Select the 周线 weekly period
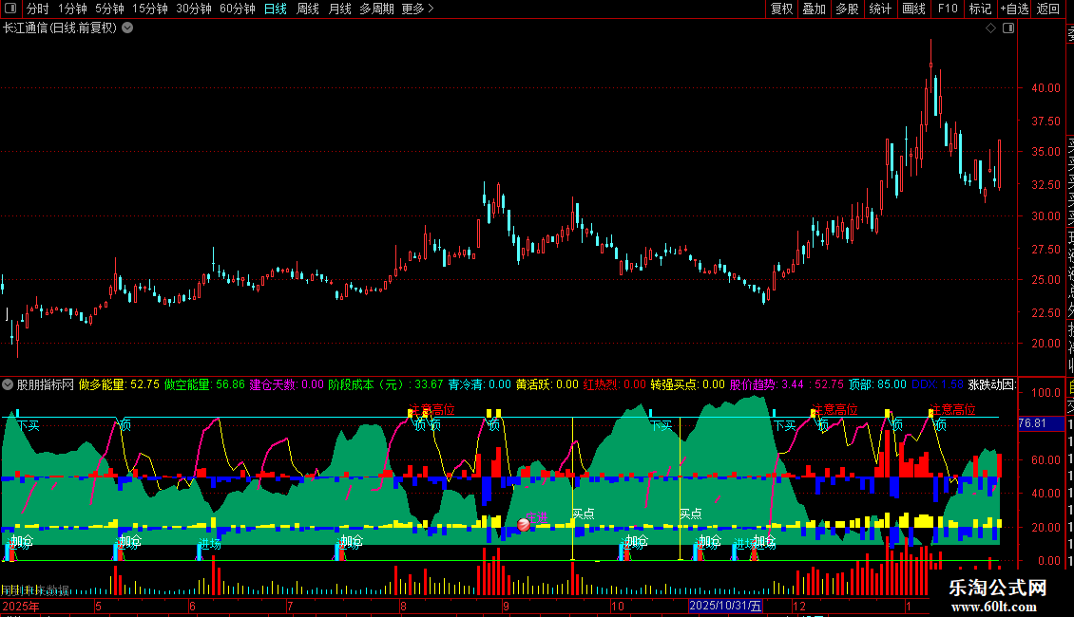1074x617 pixels. click(x=308, y=9)
